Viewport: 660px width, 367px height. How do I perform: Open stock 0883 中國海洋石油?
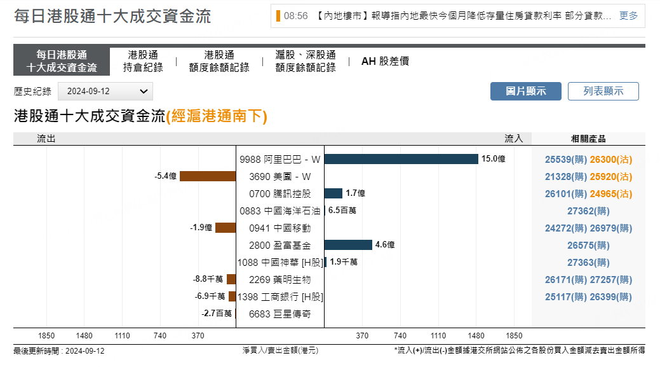coord(280,211)
